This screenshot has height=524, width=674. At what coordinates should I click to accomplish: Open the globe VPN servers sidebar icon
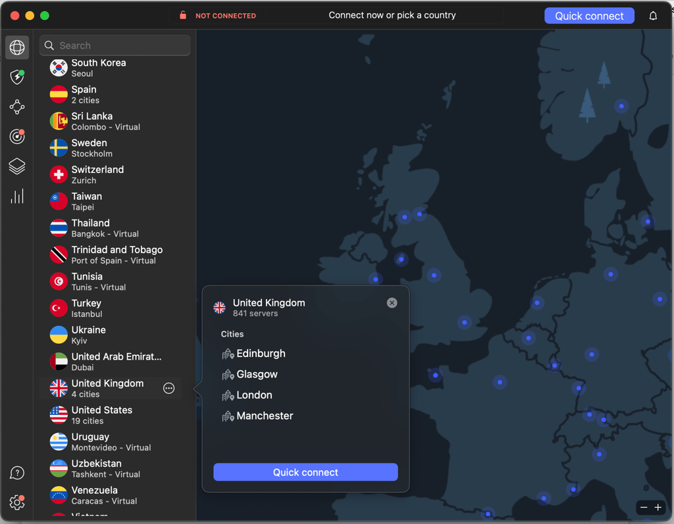click(x=17, y=47)
